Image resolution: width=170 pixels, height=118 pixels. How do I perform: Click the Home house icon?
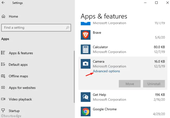[x=3, y=16]
